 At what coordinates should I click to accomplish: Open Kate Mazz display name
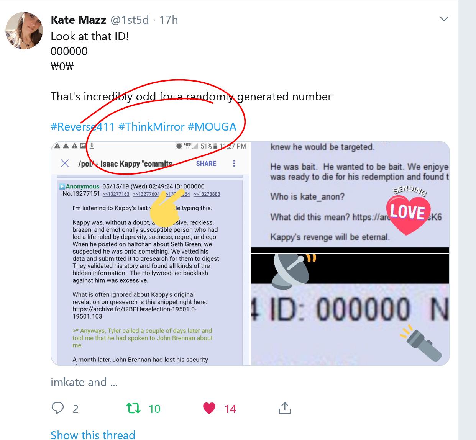click(x=78, y=20)
